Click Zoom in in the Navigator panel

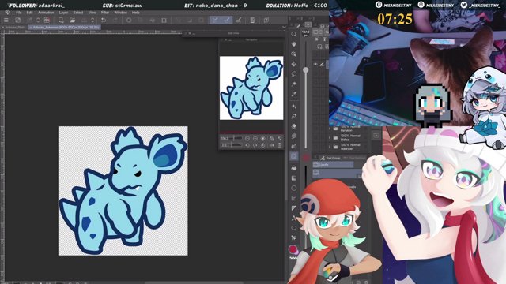(x=255, y=139)
